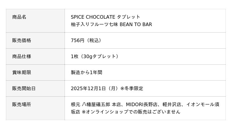
Task: Select the 2025年12月1日（月） date
Action: point(95,88)
